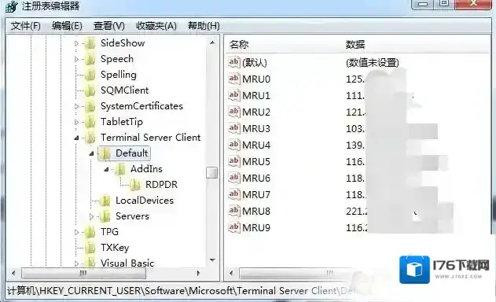Click the string value icon beside (默认)
The height and width of the screenshot is (302, 496).
[x=234, y=62]
